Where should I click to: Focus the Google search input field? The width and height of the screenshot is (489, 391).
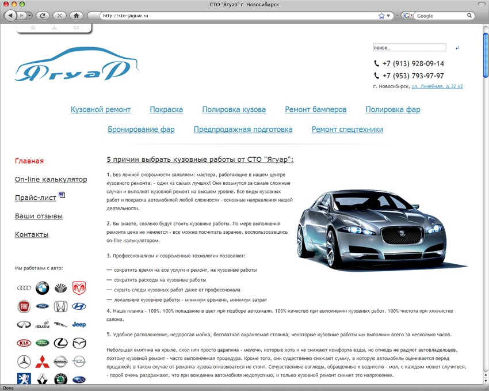pyautogui.click(x=441, y=16)
